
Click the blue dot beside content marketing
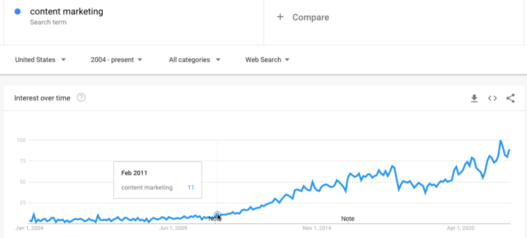pyautogui.click(x=18, y=12)
